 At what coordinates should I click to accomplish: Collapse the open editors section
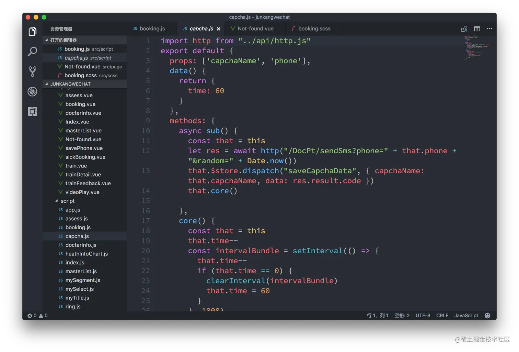tap(84, 40)
